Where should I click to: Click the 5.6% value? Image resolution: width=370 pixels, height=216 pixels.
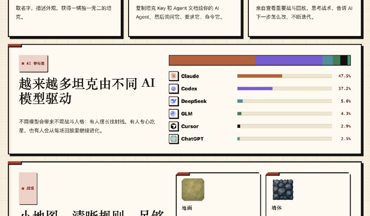click(345, 101)
